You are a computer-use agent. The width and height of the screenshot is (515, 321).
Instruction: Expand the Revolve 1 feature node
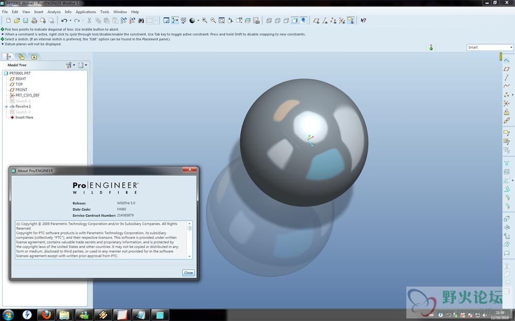(6, 106)
